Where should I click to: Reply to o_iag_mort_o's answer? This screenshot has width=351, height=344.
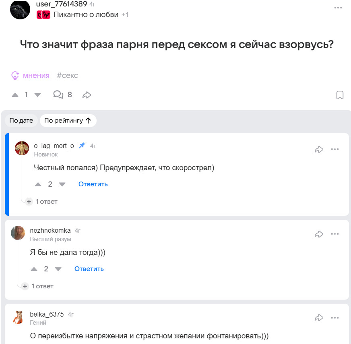pyautogui.click(x=93, y=184)
